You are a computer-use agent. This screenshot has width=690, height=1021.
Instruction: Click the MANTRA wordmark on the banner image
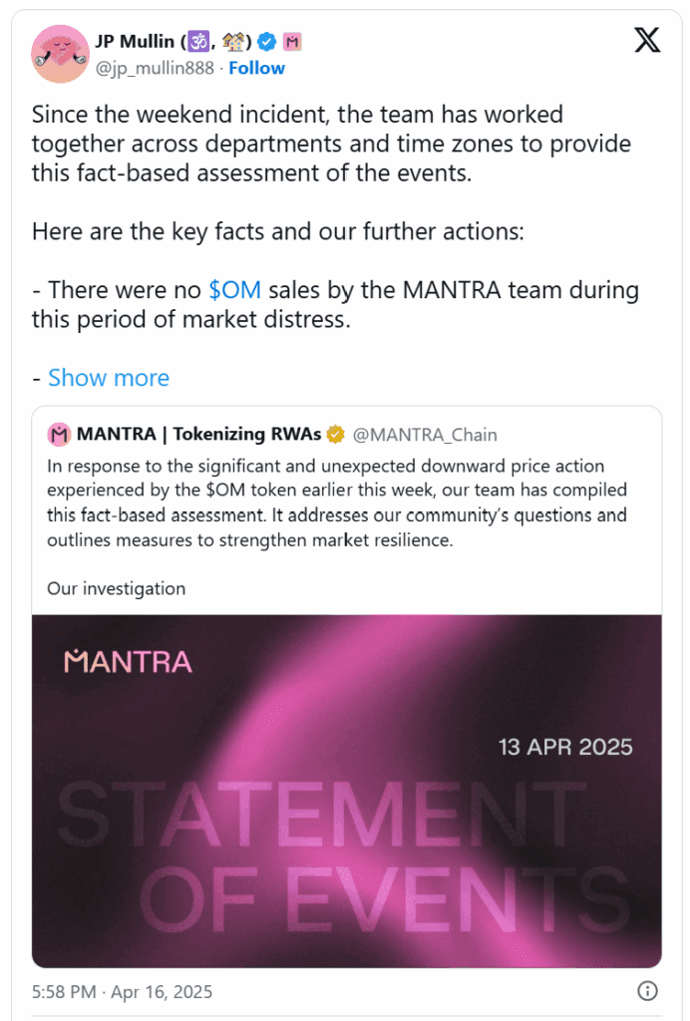click(x=130, y=661)
